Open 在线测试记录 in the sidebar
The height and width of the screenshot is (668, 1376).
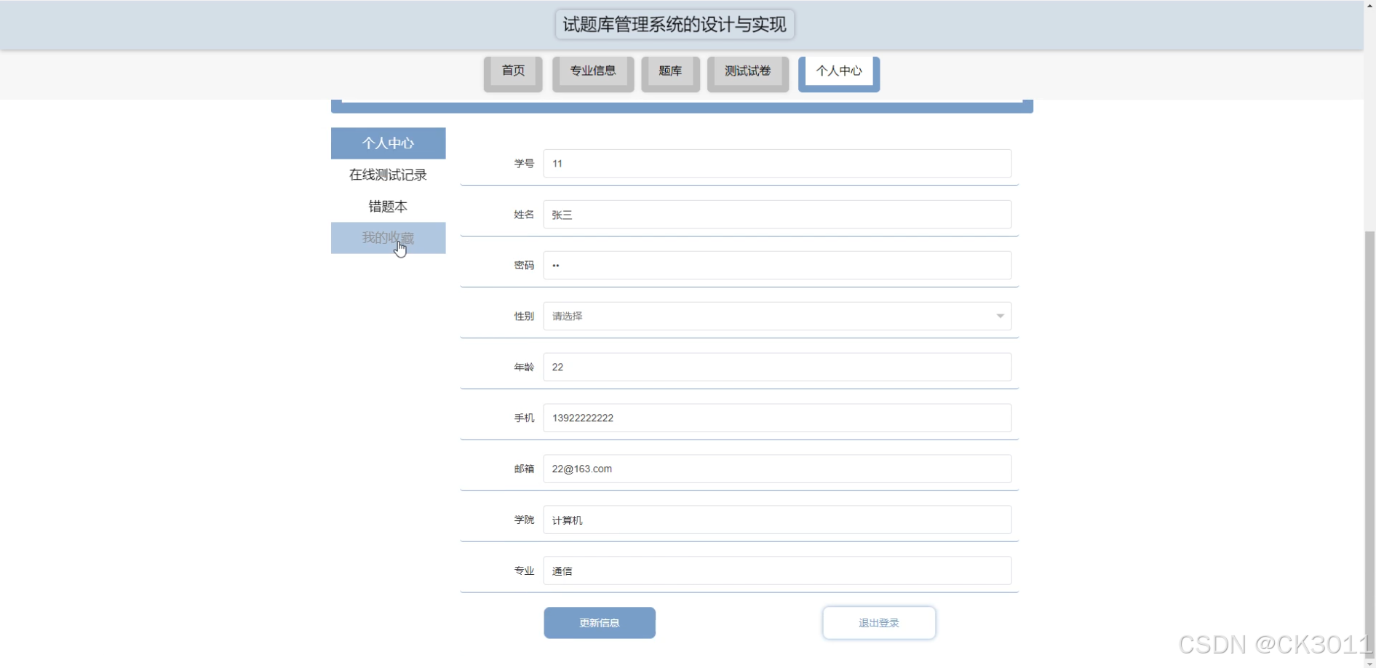[x=387, y=175]
